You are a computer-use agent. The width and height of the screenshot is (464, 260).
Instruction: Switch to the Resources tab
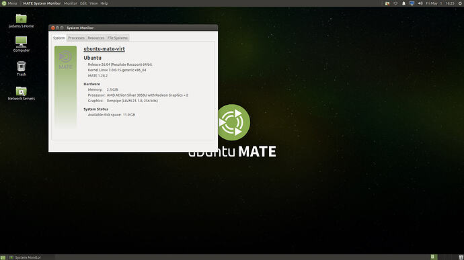(x=96, y=38)
